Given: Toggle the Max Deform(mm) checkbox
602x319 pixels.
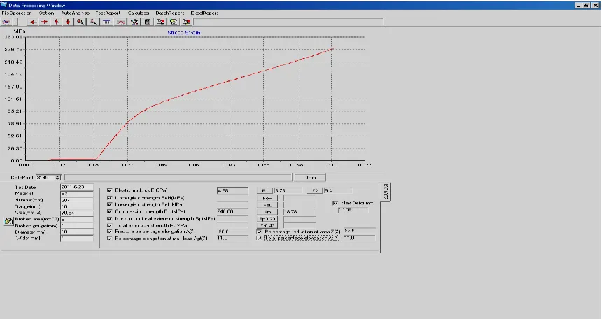Looking at the screenshot, I should pyautogui.click(x=335, y=203).
